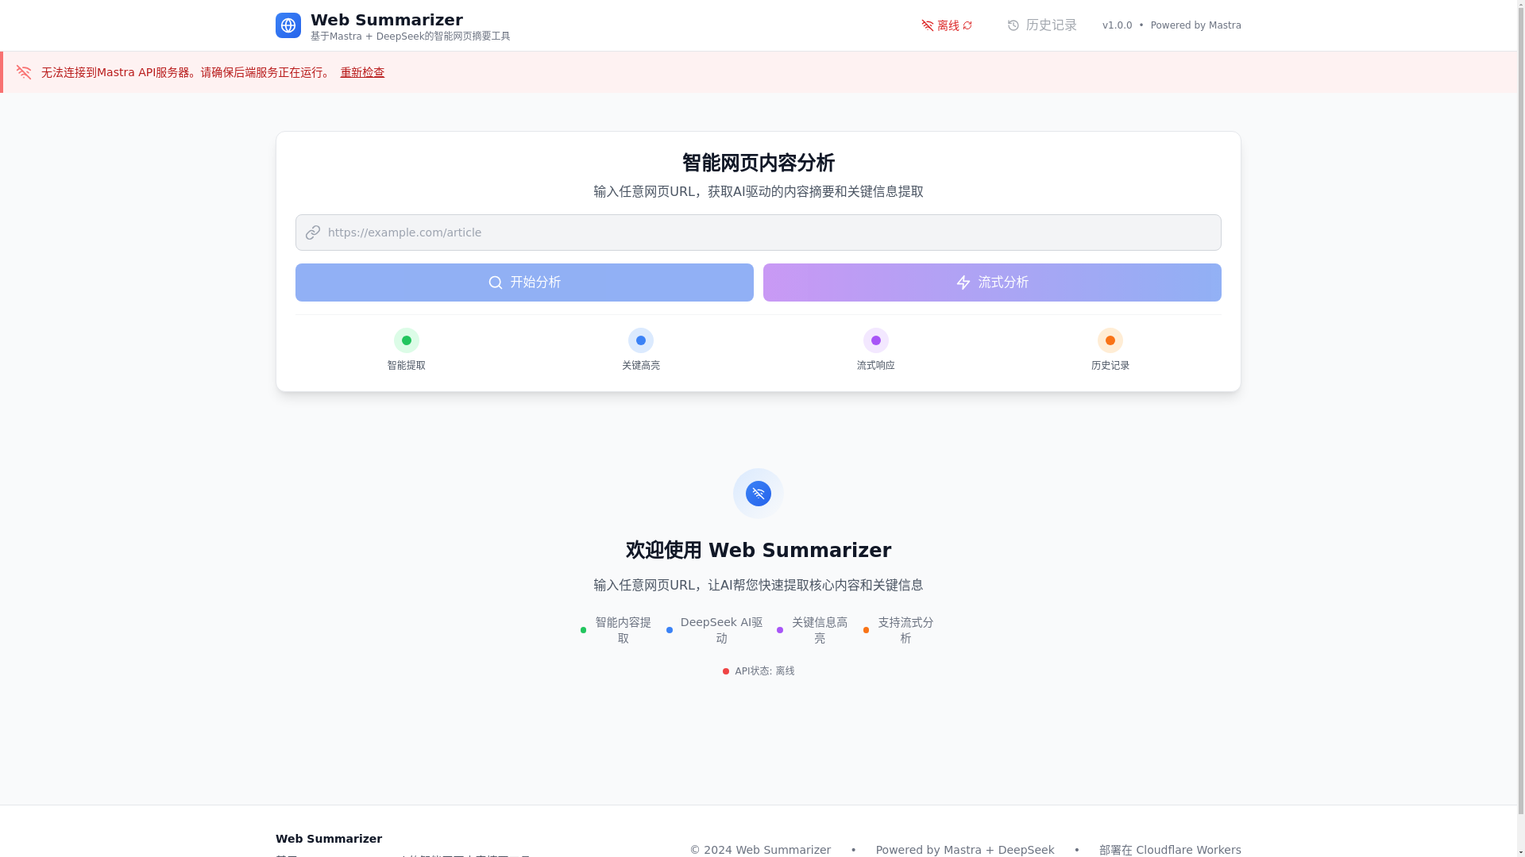Click the 关键高亮 label
Viewport: 1525px width, 857px height.
641,365
